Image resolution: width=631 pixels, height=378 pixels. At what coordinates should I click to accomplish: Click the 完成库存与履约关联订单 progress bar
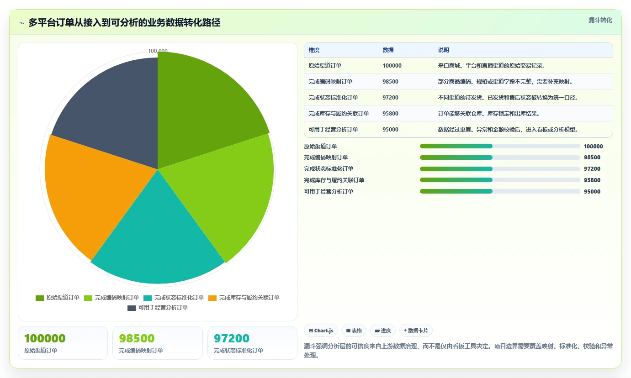500,180
